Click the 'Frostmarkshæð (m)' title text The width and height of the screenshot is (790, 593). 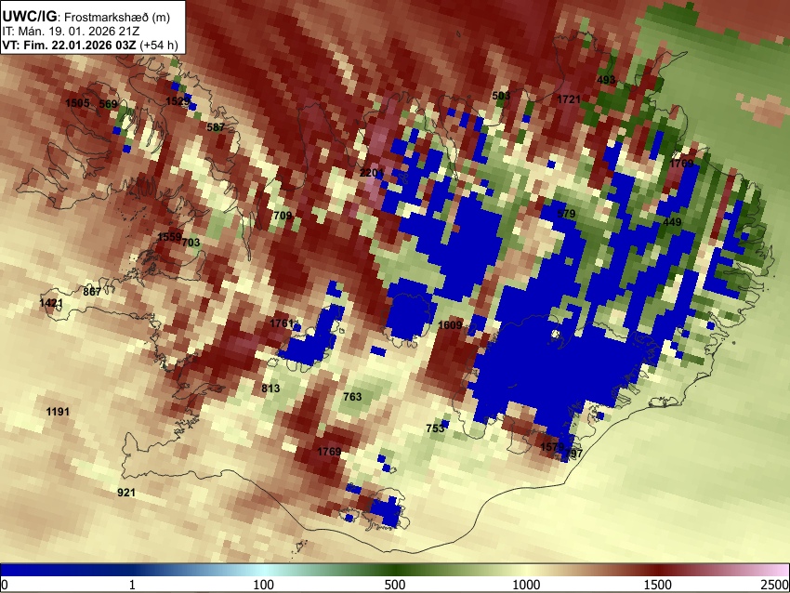tap(117, 17)
